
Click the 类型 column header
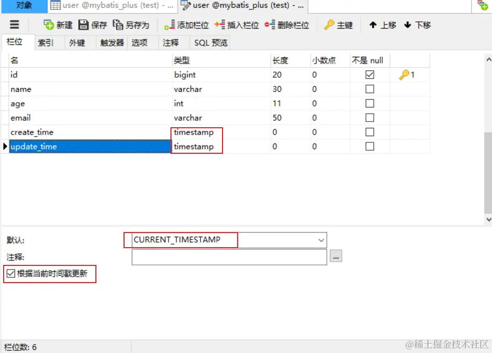click(221, 60)
